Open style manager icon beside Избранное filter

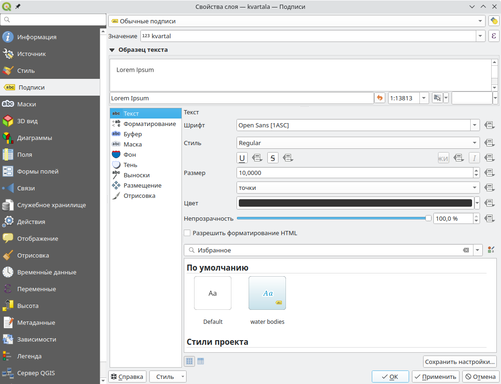pos(491,250)
